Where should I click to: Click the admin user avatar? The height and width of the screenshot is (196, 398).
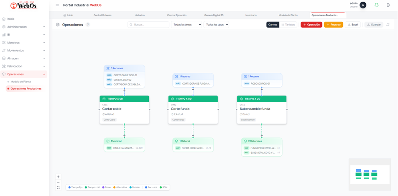coord(363,5)
